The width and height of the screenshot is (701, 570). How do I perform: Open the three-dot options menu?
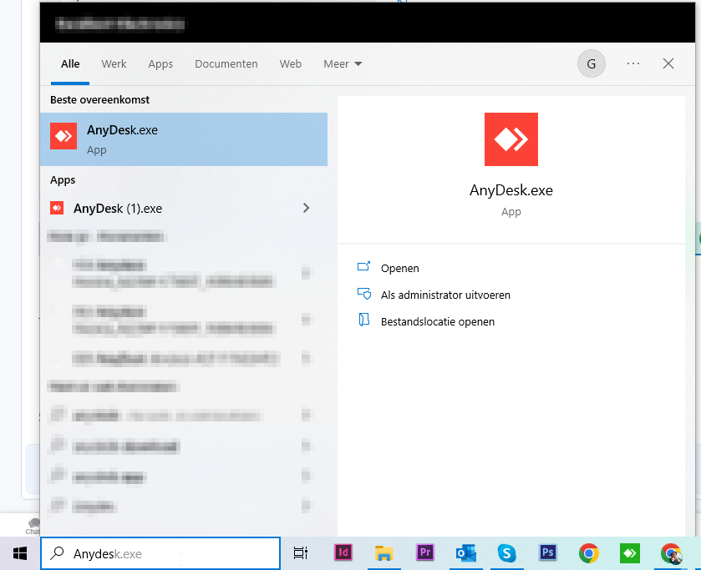point(633,64)
